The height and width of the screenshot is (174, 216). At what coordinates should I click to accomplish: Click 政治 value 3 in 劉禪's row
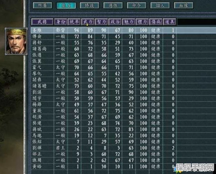119,148
